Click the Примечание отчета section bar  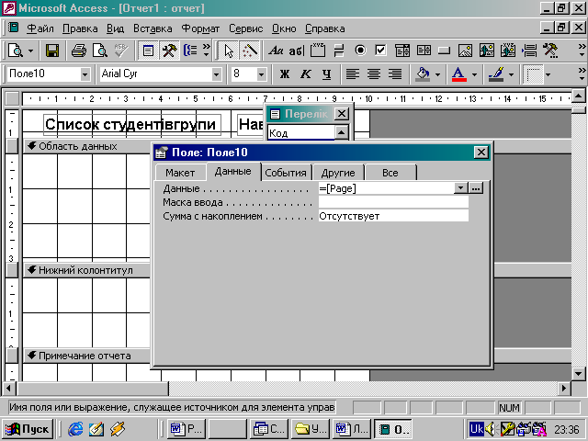pos(87,356)
